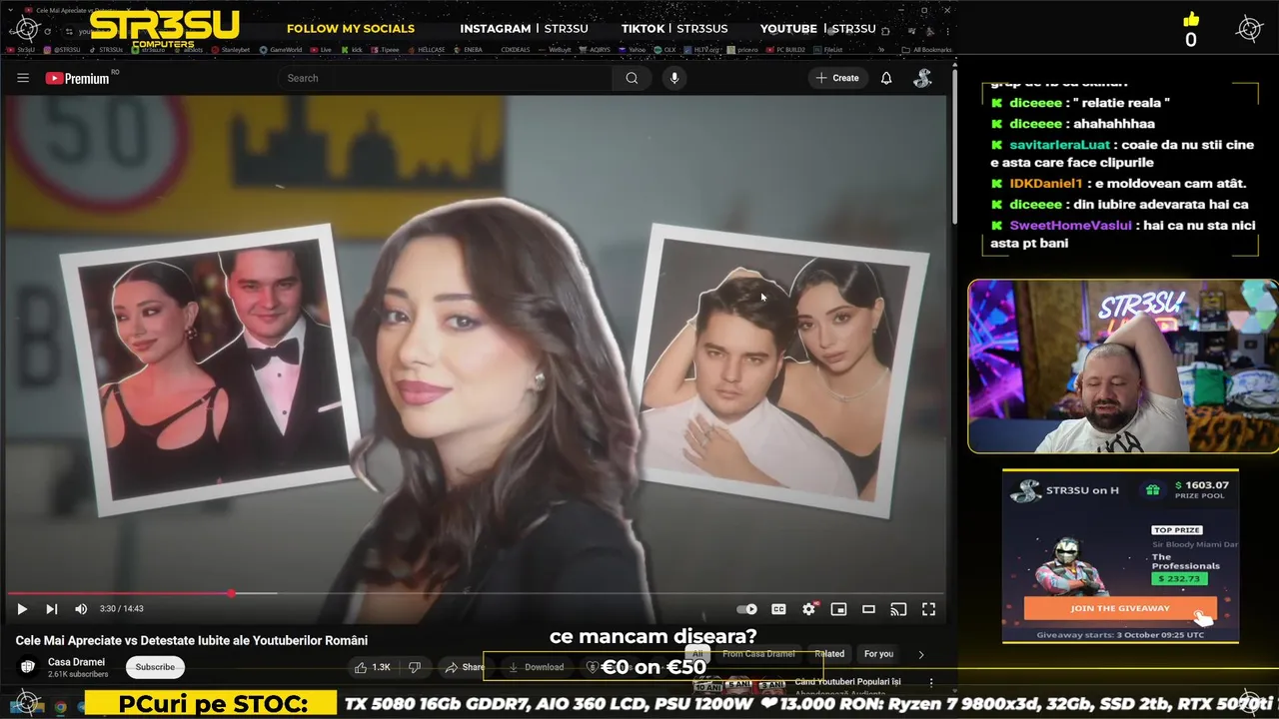Open the kick bookmark
The height and width of the screenshot is (719, 1279).
[352, 49]
